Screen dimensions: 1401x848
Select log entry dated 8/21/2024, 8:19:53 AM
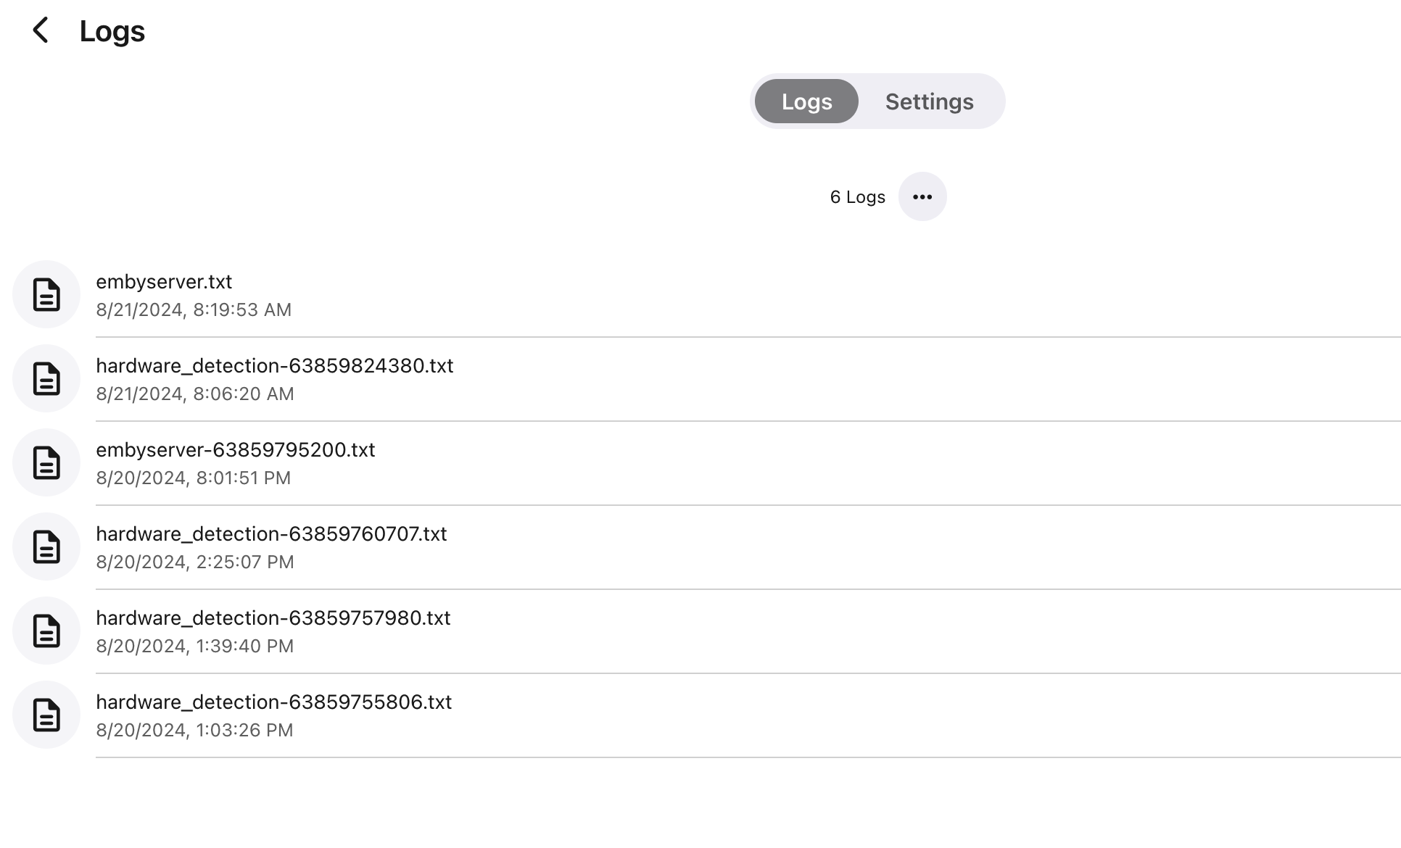click(x=194, y=310)
